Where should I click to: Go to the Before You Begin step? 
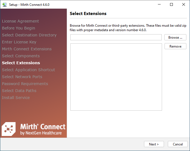(19, 28)
